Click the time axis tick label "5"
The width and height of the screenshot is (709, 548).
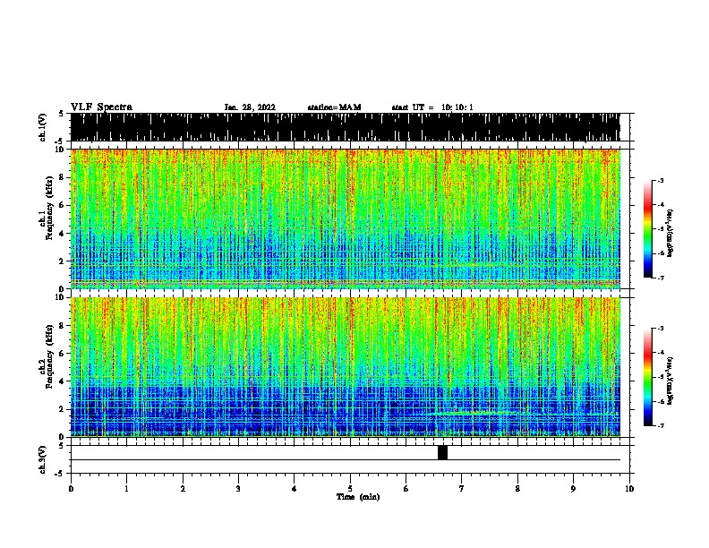coord(350,489)
